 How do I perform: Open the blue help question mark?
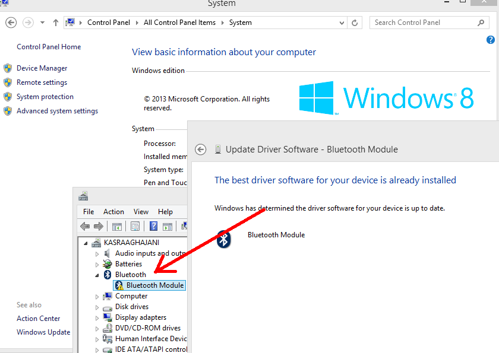[x=491, y=40]
